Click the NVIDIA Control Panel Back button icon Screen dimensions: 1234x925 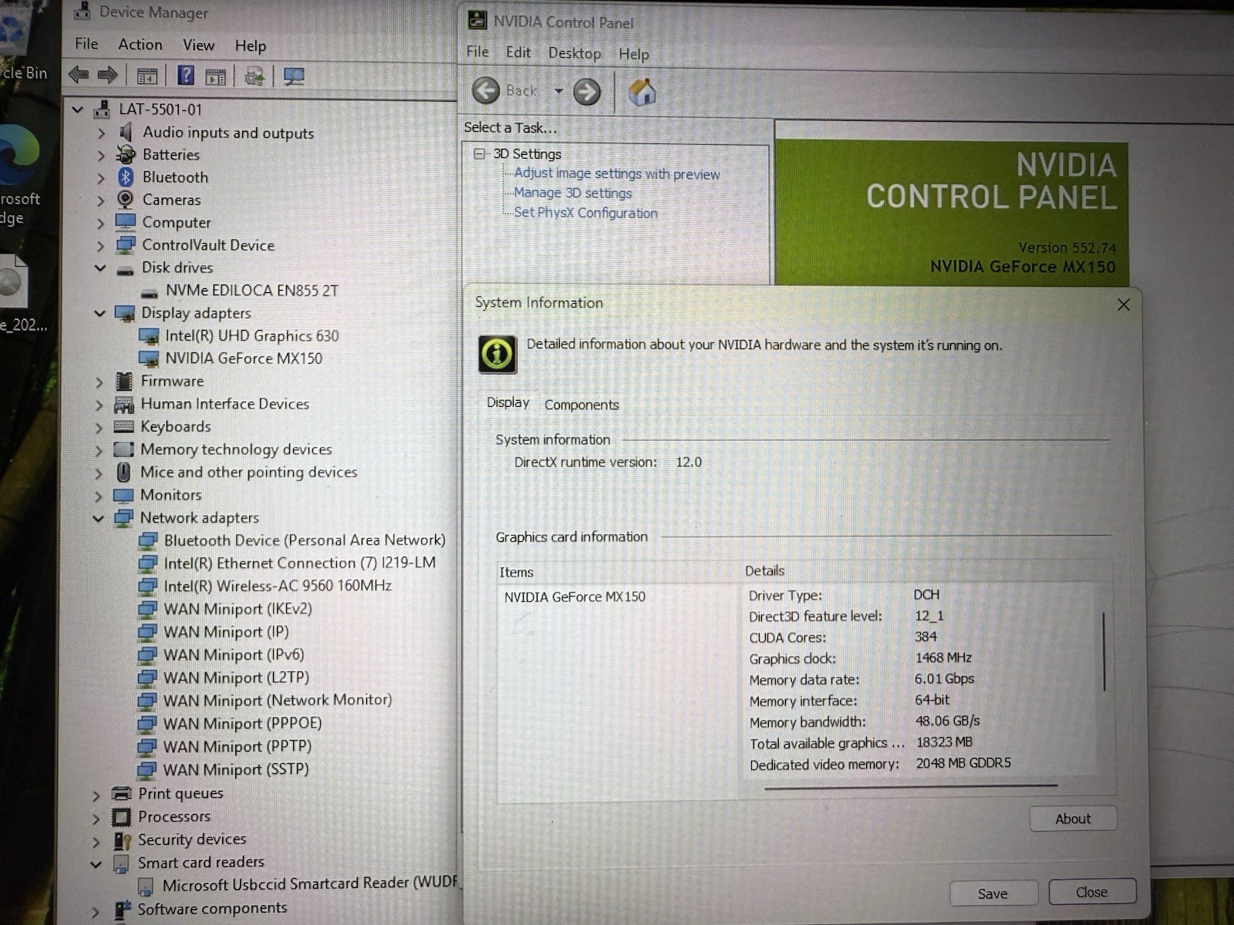[486, 91]
